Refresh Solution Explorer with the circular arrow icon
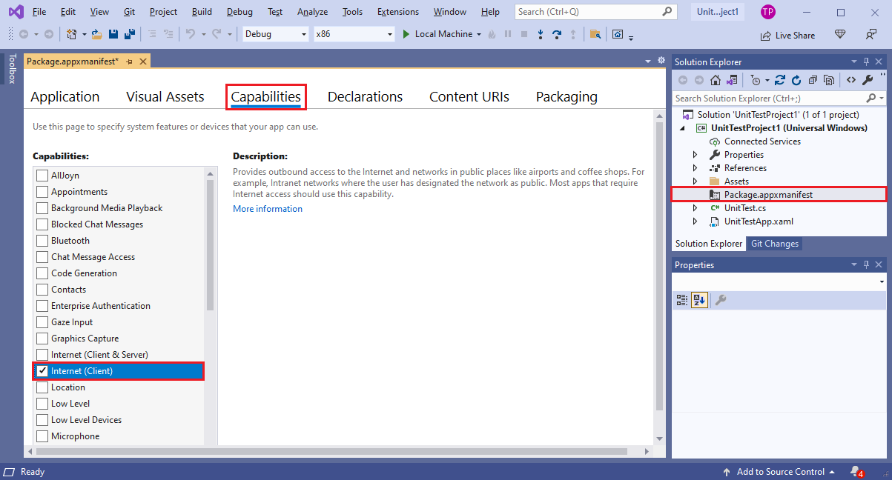The image size is (892, 480). pyautogui.click(x=796, y=80)
